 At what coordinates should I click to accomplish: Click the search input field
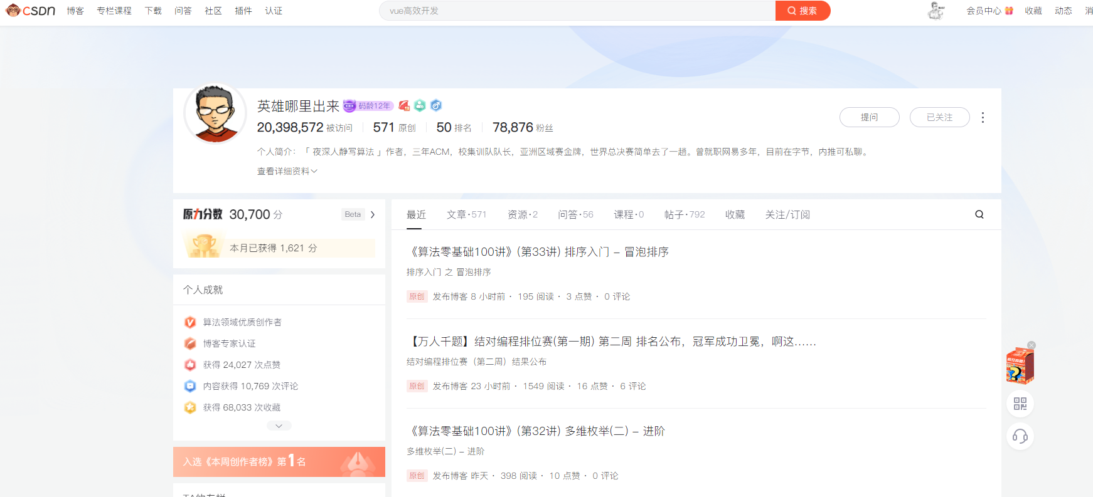pos(577,11)
